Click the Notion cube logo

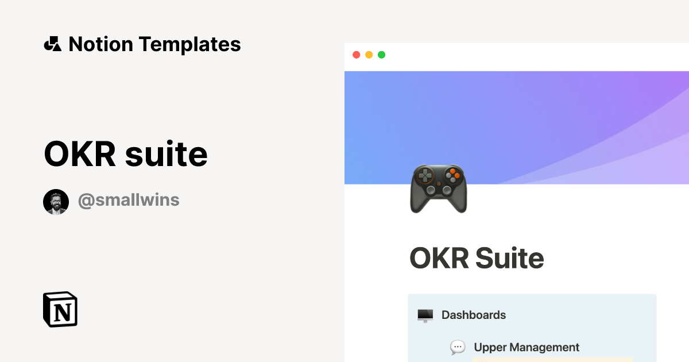[x=60, y=309]
